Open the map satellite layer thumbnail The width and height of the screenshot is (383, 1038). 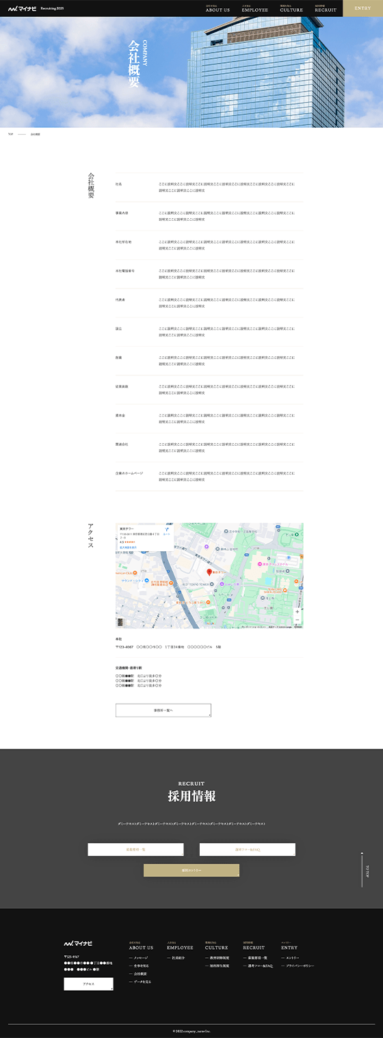click(120, 622)
